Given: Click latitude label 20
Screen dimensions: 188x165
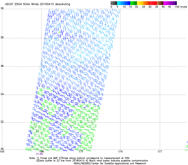Looking at the screenshot, I should pos(2,149).
